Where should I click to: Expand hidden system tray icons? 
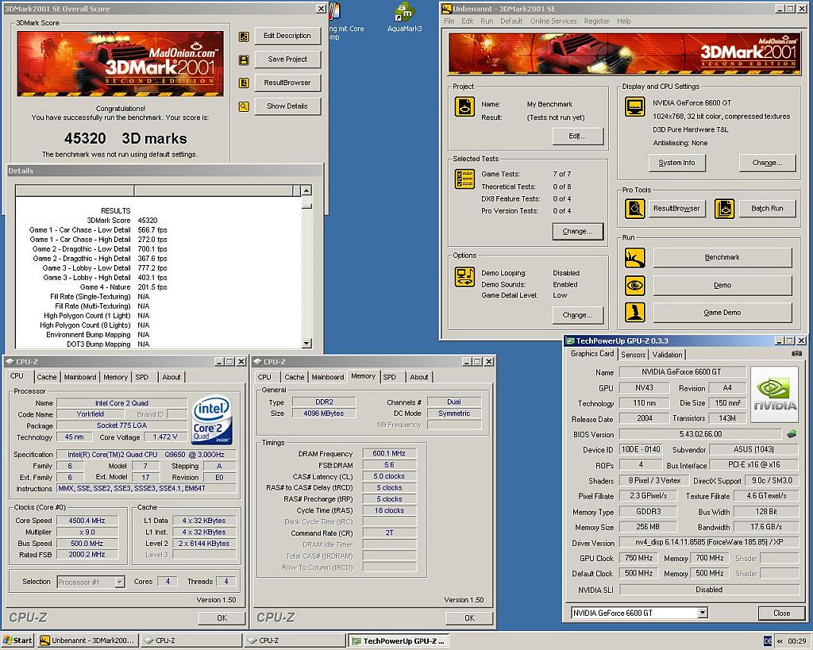coord(780,641)
